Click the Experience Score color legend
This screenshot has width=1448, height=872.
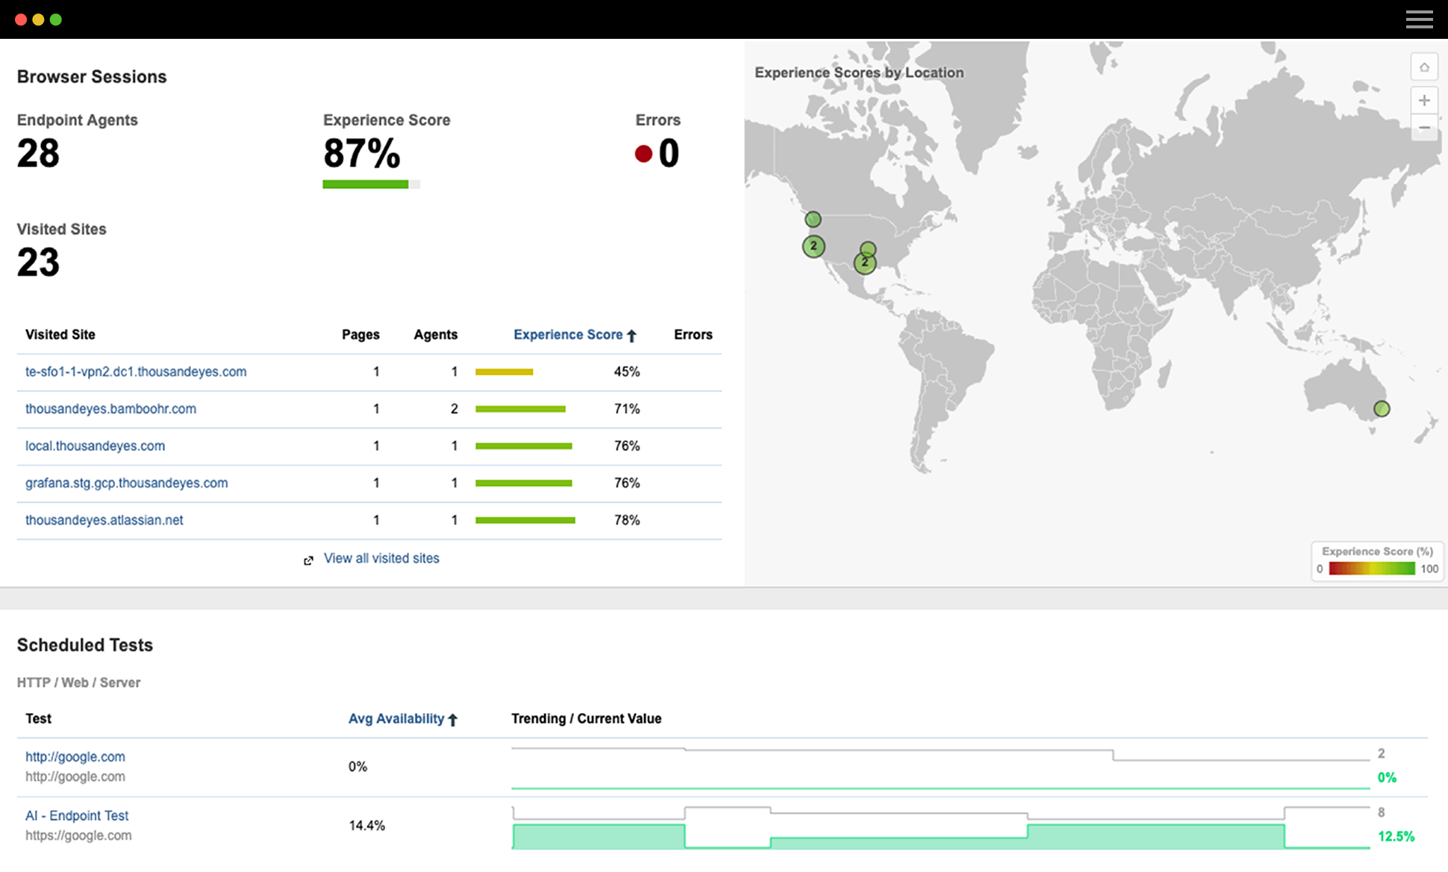1372,569
